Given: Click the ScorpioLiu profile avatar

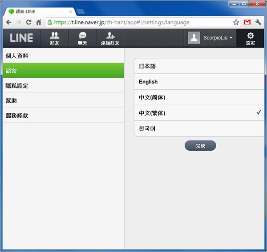Looking at the screenshot, I should pyautogui.click(x=194, y=38).
